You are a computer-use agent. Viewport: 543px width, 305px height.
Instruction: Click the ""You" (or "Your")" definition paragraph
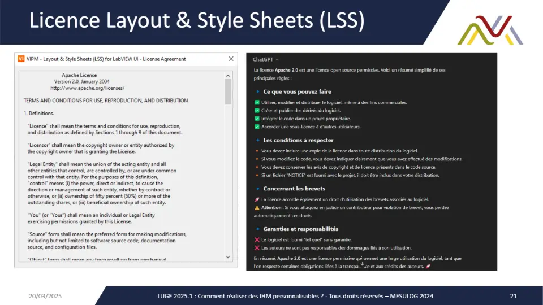click(x=91, y=218)
